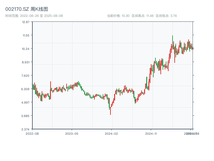Image resolution: width=214 pixels, height=161 pixels.
Task: Select the 4.997 y-axis tick label
Action: [x=26, y=102]
